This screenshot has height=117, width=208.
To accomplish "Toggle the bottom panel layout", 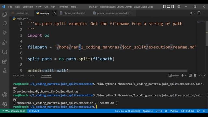I will [x=168, y=6].
